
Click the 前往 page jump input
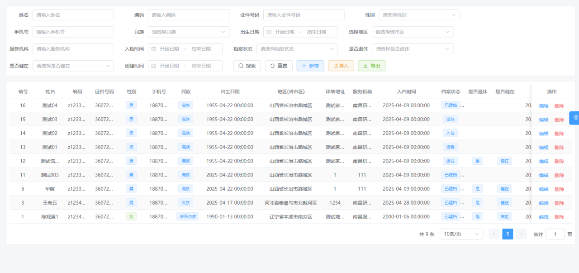(555, 234)
